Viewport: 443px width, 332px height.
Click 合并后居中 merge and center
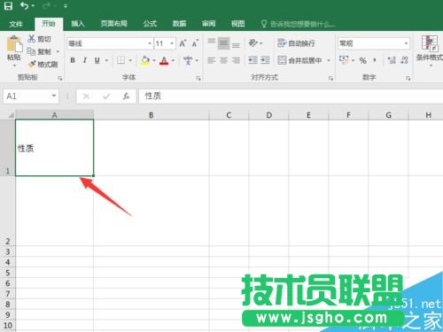(x=299, y=60)
